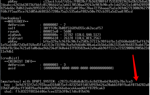Click the all-zero credhist guid value
This screenshot has width=150, height=95.
coord(78,68)
